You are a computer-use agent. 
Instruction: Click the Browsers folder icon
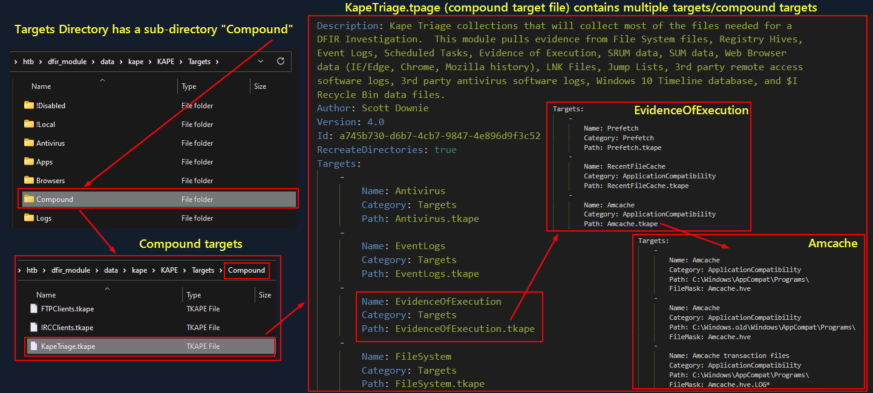click(29, 180)
